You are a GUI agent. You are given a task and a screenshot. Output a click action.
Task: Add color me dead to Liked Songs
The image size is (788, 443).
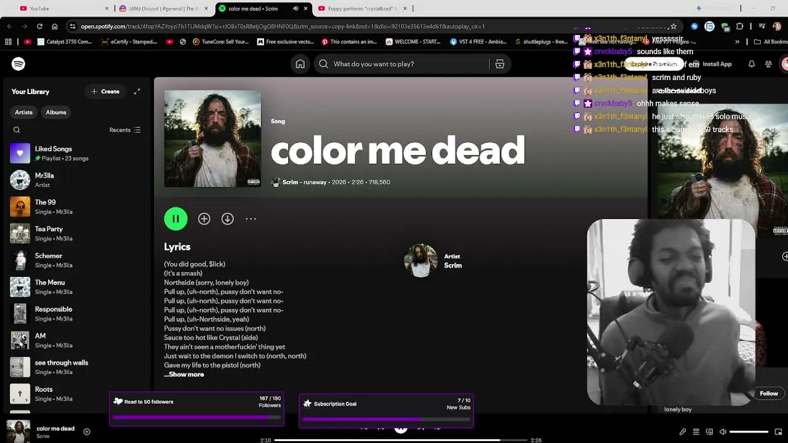(204, 218)
